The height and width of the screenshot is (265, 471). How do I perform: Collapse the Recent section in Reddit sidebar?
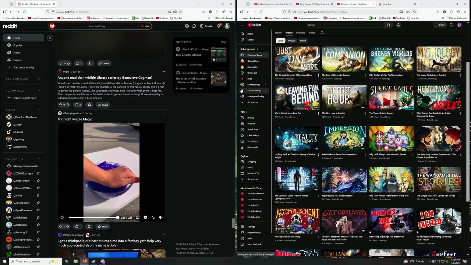pyautogui.click(x=39, y=110)
